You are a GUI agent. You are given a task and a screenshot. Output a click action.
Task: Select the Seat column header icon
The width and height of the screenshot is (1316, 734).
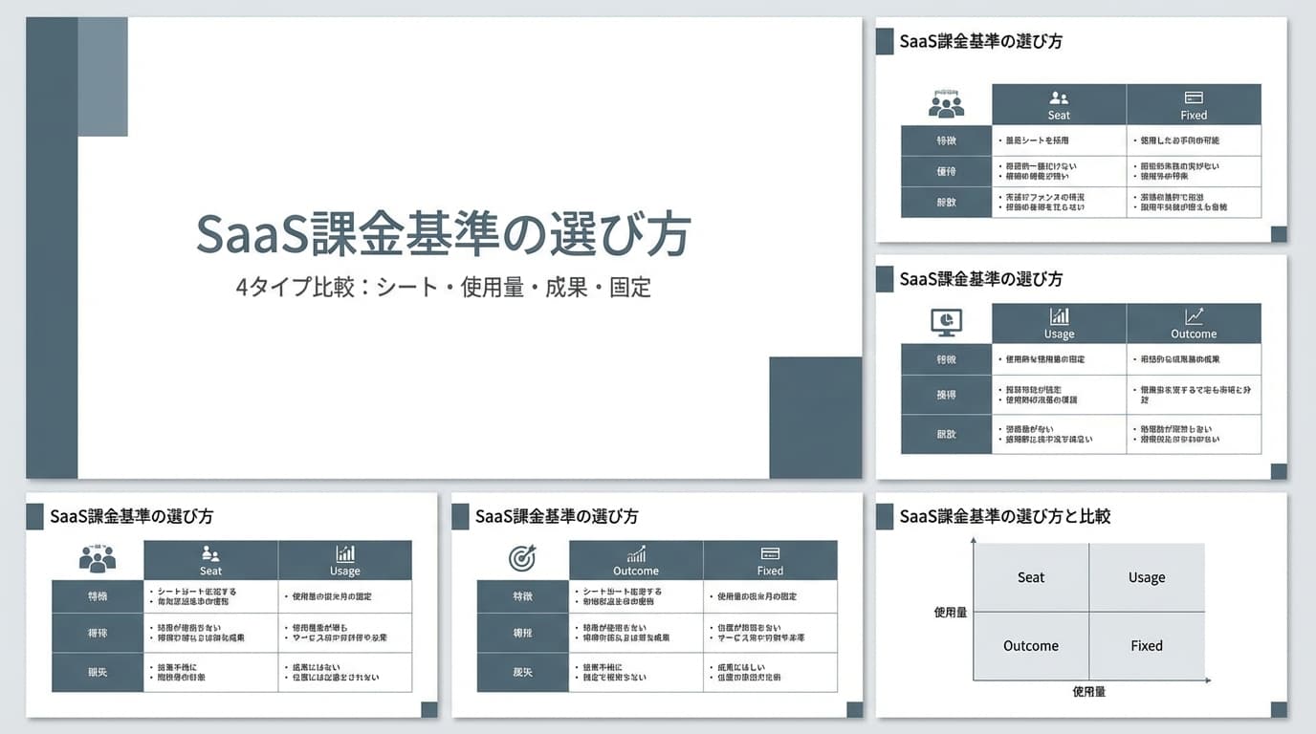click(1058, 98)
